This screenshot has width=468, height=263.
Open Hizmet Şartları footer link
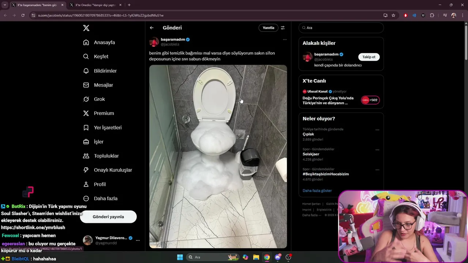tap(312, 204)
